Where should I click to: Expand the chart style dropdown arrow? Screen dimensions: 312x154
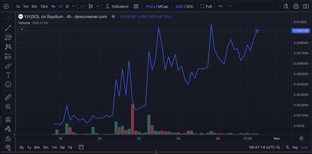(x=97, y=6)
